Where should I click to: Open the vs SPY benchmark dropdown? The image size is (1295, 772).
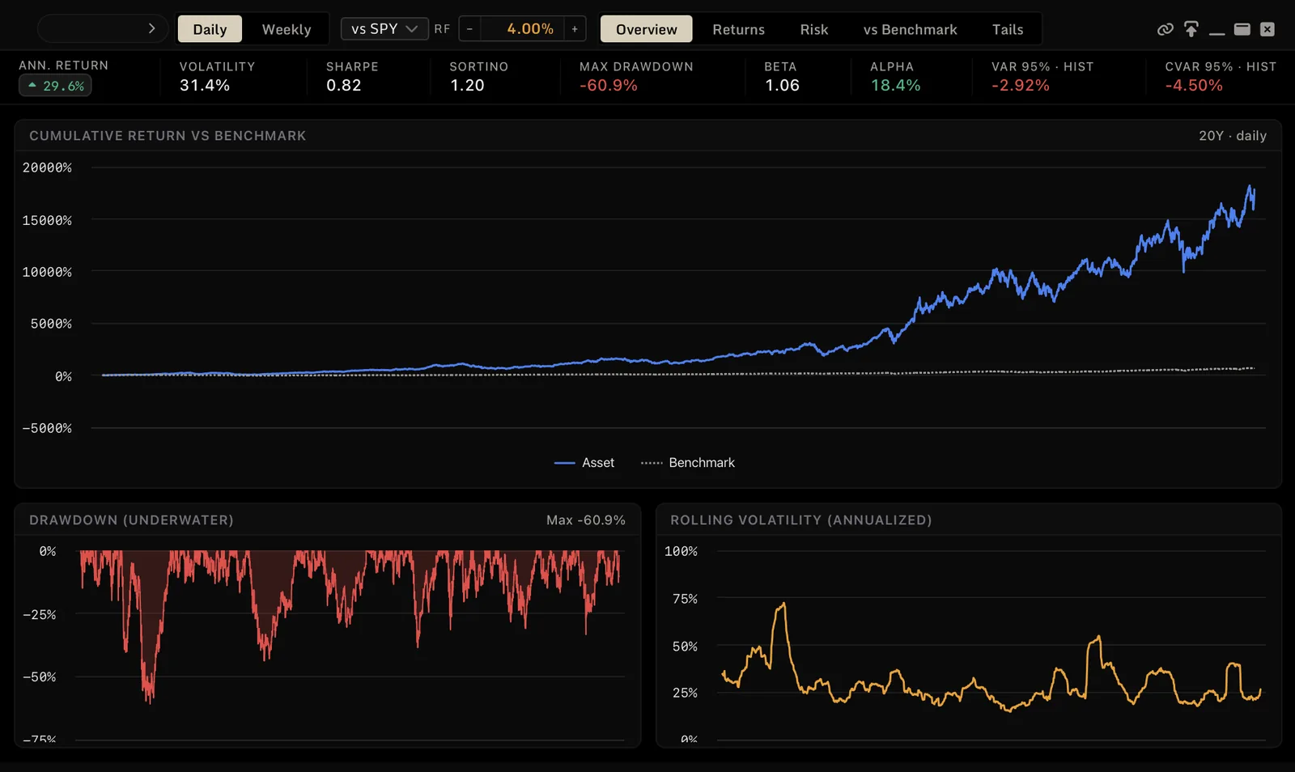384,29
